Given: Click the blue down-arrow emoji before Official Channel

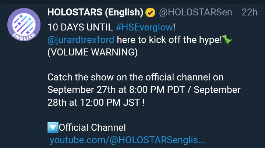Looking at the screenshot, I should (x=53, y=127).
